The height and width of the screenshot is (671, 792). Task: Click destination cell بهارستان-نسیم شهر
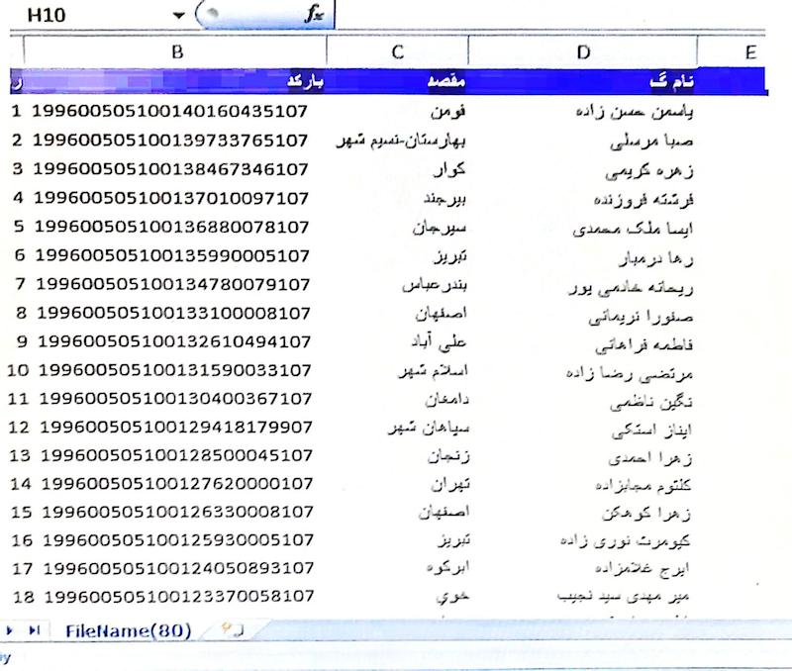(401, 141)
